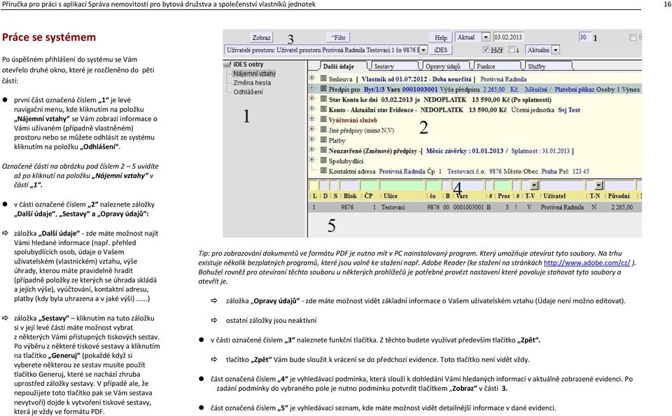Click the filter field above Uživatel column

point(562,186)
